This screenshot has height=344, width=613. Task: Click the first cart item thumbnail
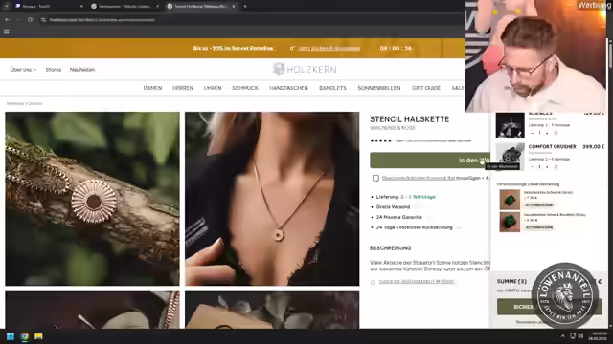click(x=511, y=125)
